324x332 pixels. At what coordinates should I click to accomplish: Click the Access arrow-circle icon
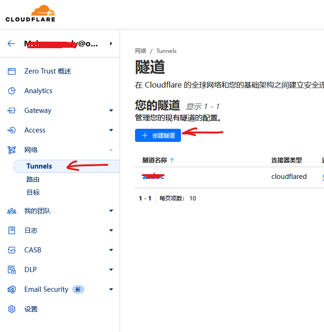[12, 130]
